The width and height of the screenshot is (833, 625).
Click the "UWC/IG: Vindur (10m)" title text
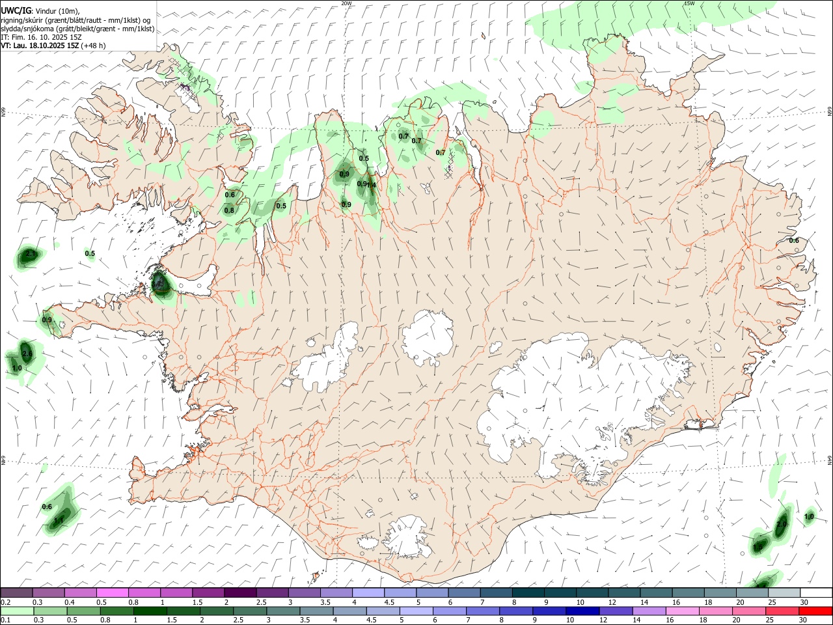click(41, 11)
